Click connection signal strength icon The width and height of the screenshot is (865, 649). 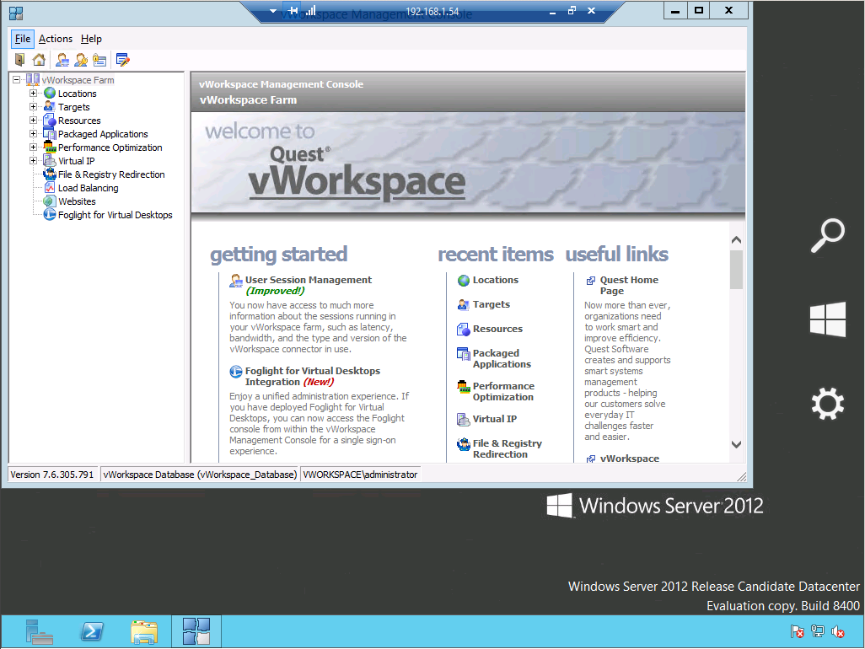click(311, 10)
